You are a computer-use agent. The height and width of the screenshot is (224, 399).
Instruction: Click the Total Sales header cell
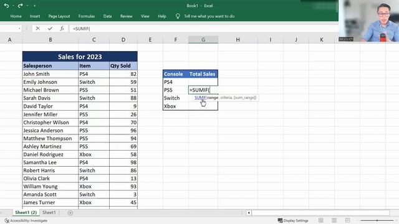(203, 74)
